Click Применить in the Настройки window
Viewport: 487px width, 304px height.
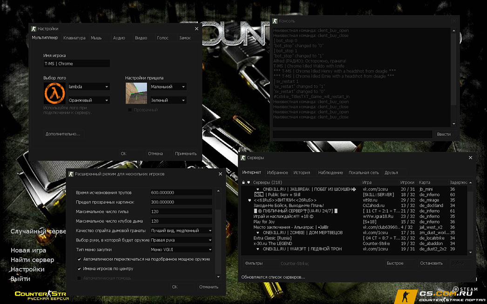[186, 154]
